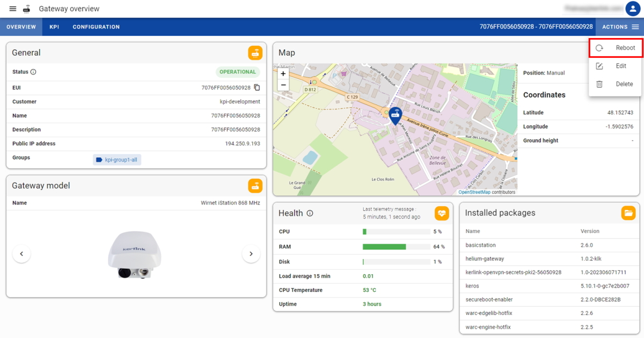
Task: Click the gateway marker on the map
Action: point(396,115)
